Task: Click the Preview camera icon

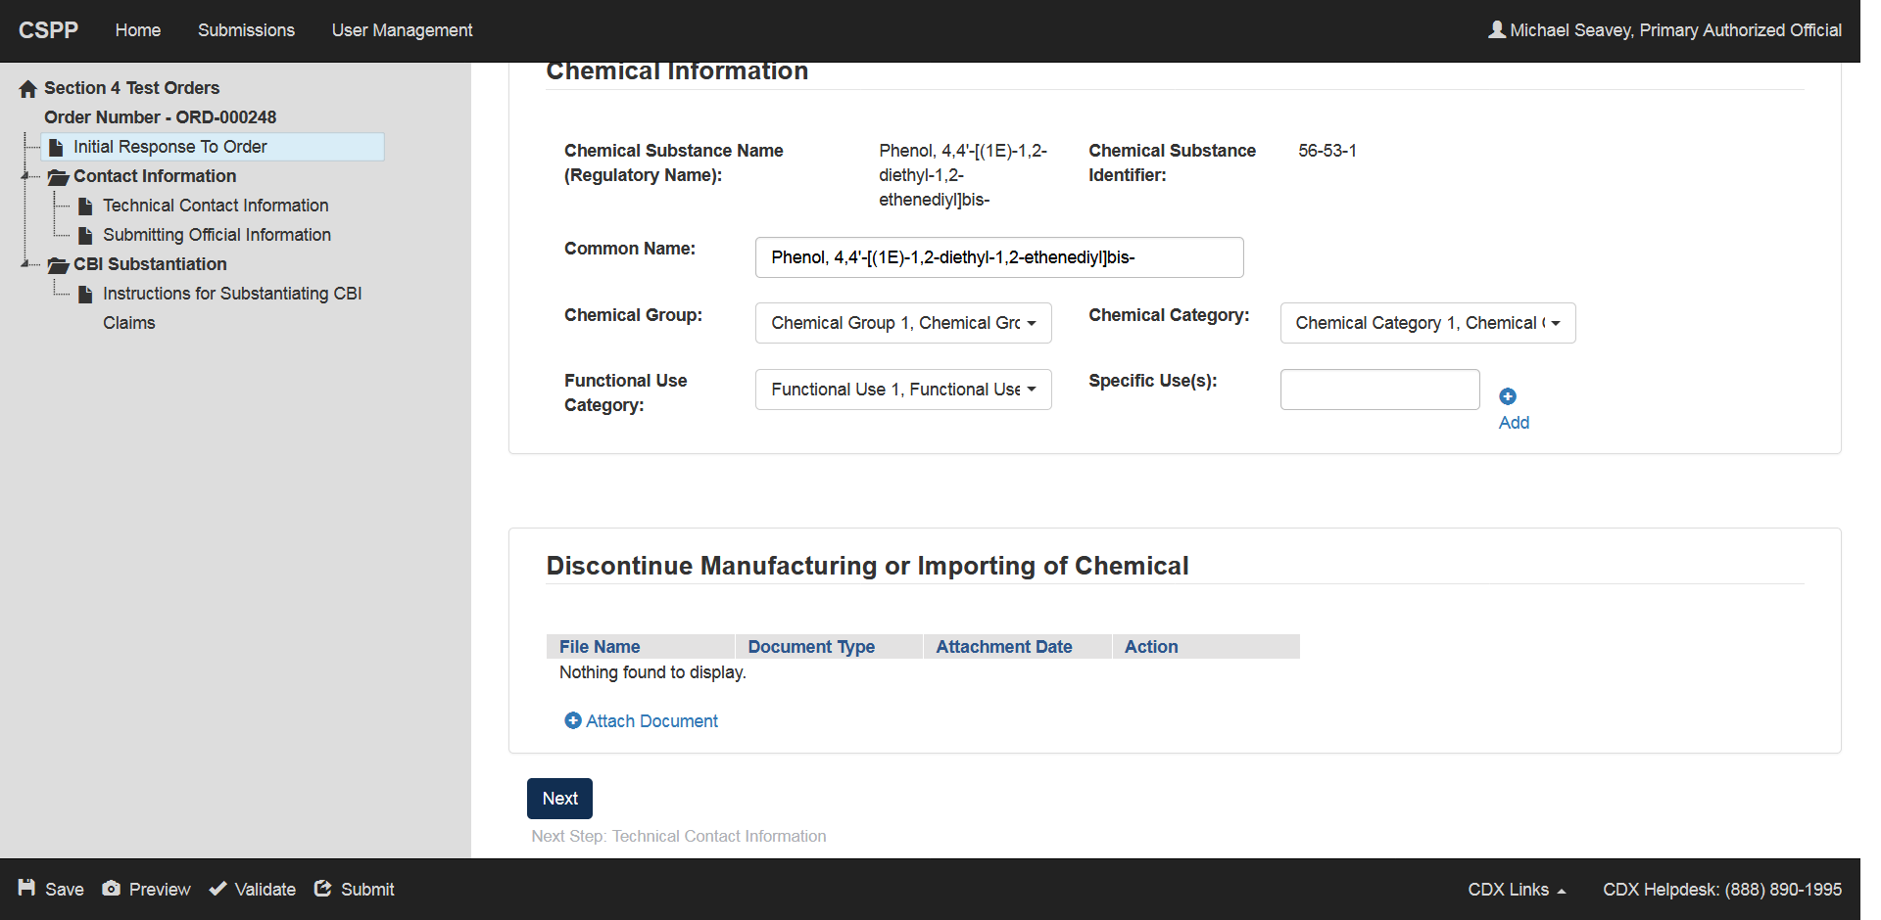Action: coord(112,888)
